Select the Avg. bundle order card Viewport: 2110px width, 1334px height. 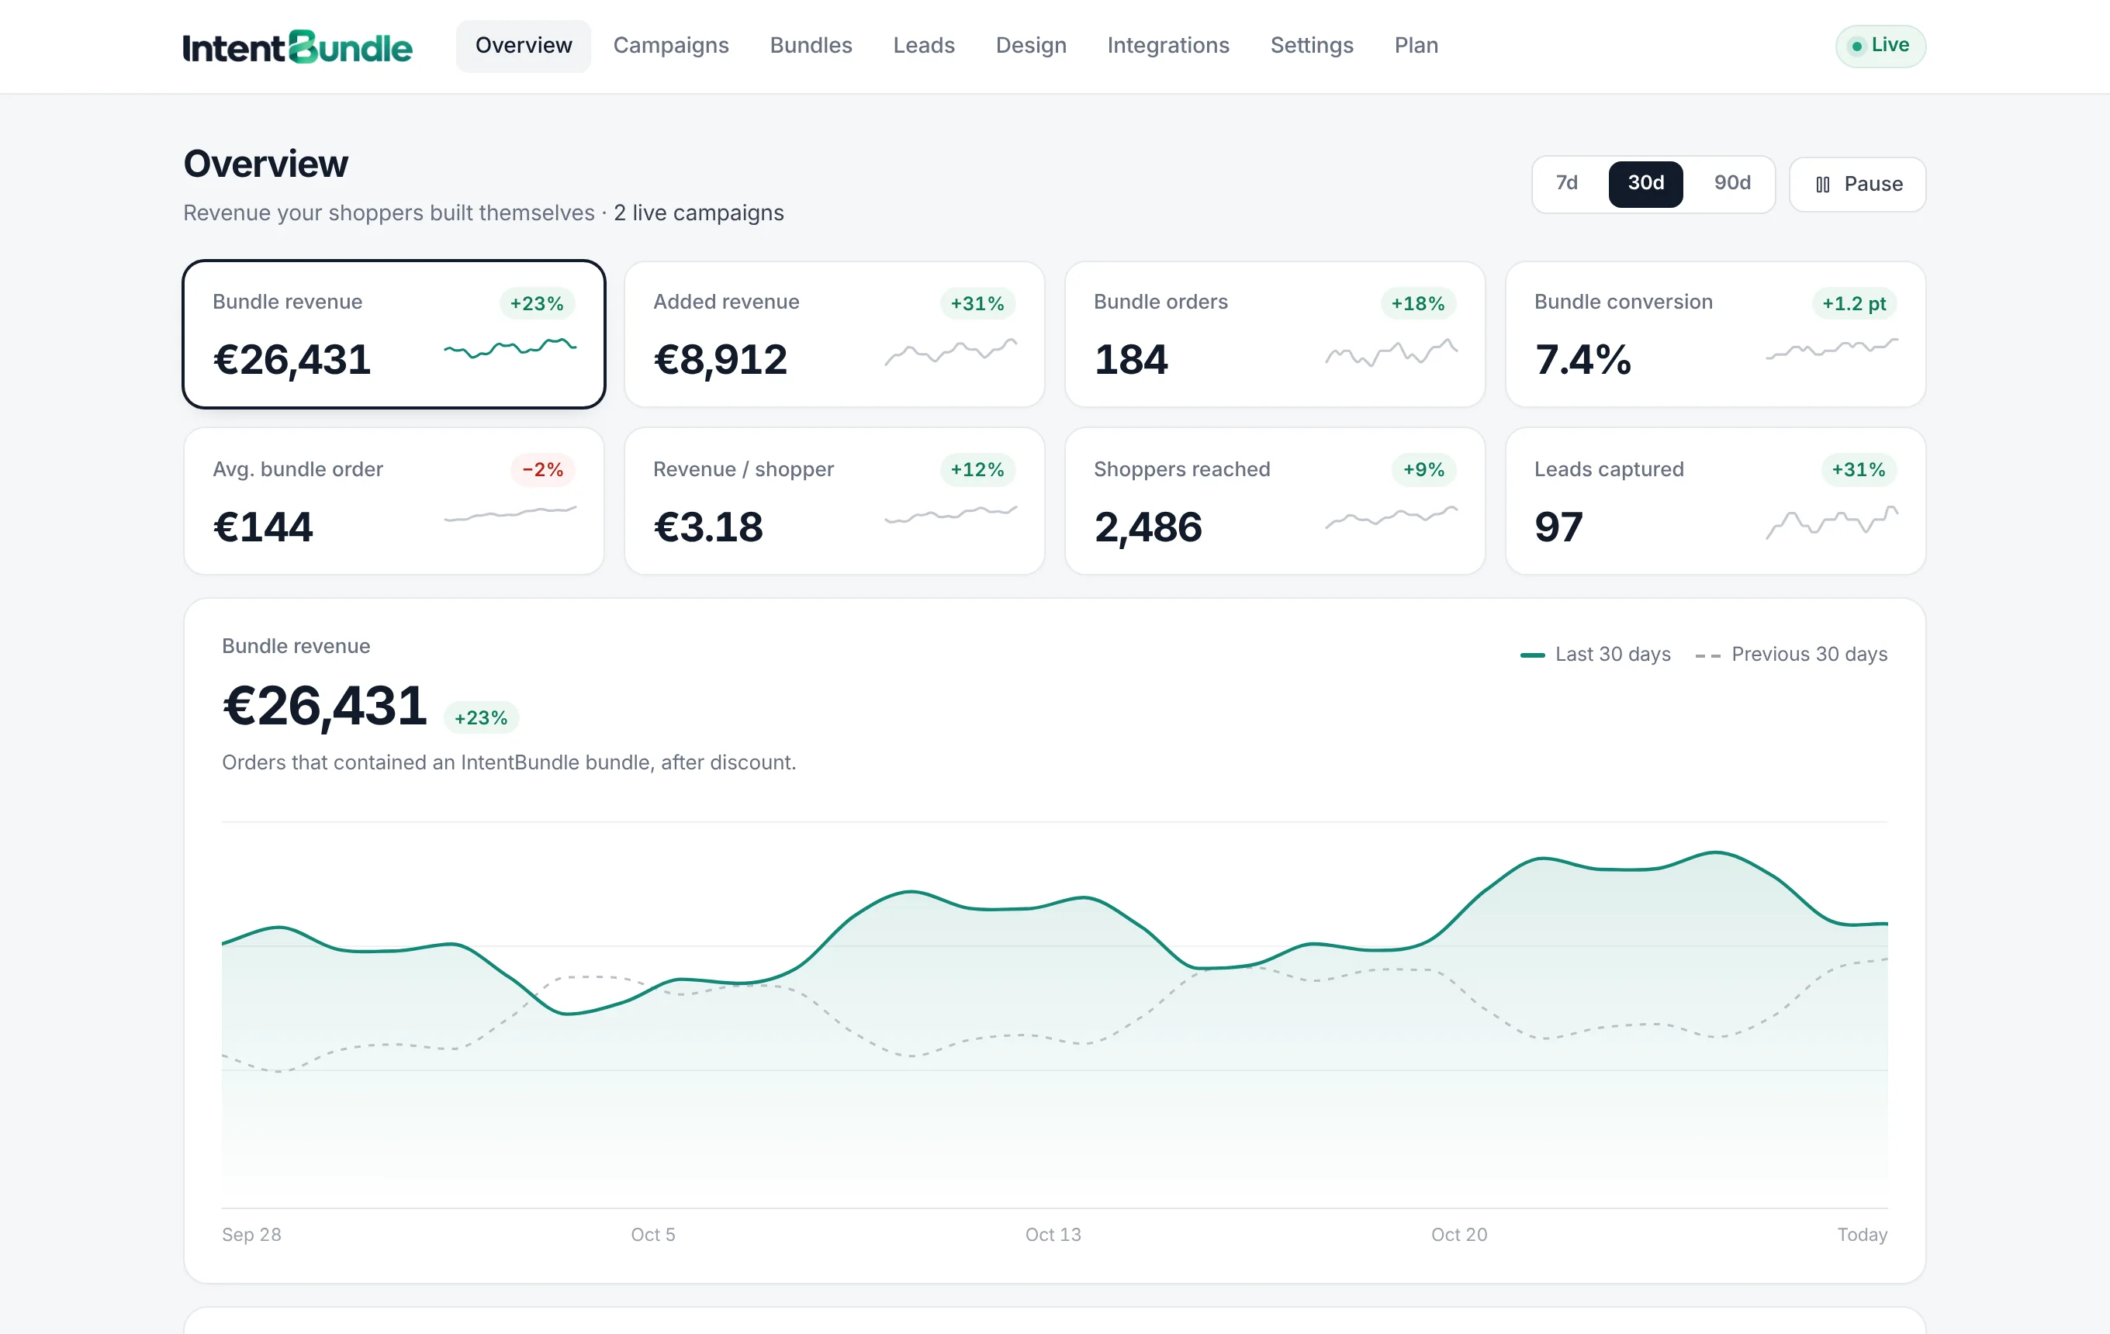[394, 501]
